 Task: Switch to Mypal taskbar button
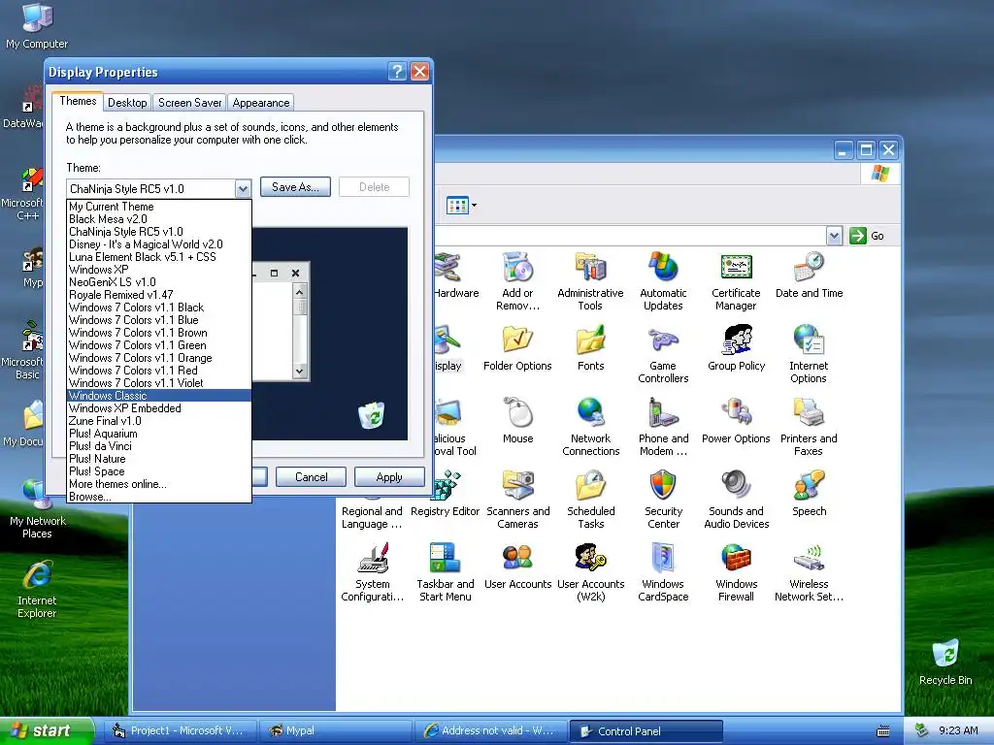click(x=335, y=731)
